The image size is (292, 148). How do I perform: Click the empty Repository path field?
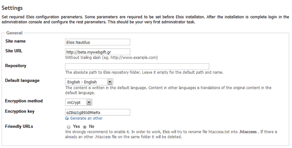point(137,67)
